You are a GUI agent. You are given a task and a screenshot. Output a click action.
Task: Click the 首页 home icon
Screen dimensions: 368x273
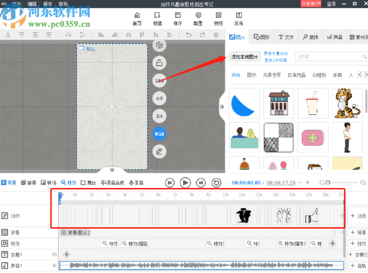[x=137, y=19]
